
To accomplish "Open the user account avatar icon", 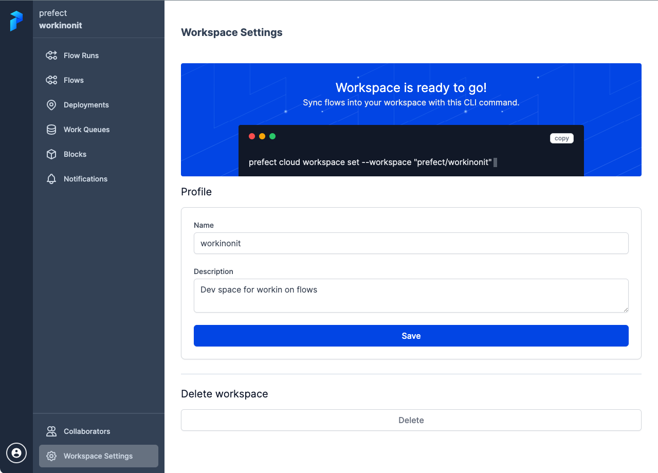I will pyautogui.click(x=16, y=453).
